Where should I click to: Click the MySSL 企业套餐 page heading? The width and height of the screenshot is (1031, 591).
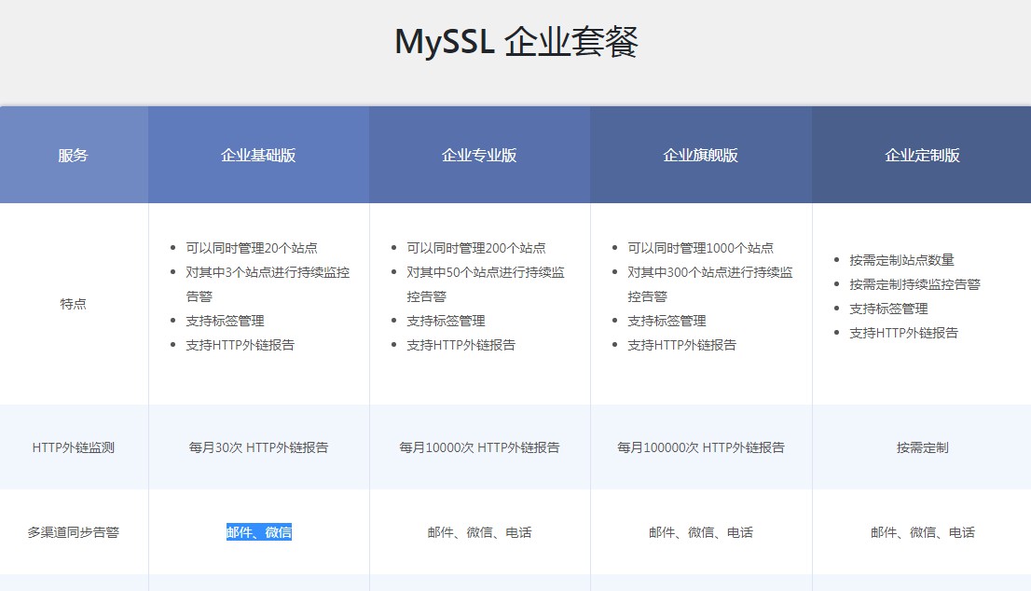[516, 42]
